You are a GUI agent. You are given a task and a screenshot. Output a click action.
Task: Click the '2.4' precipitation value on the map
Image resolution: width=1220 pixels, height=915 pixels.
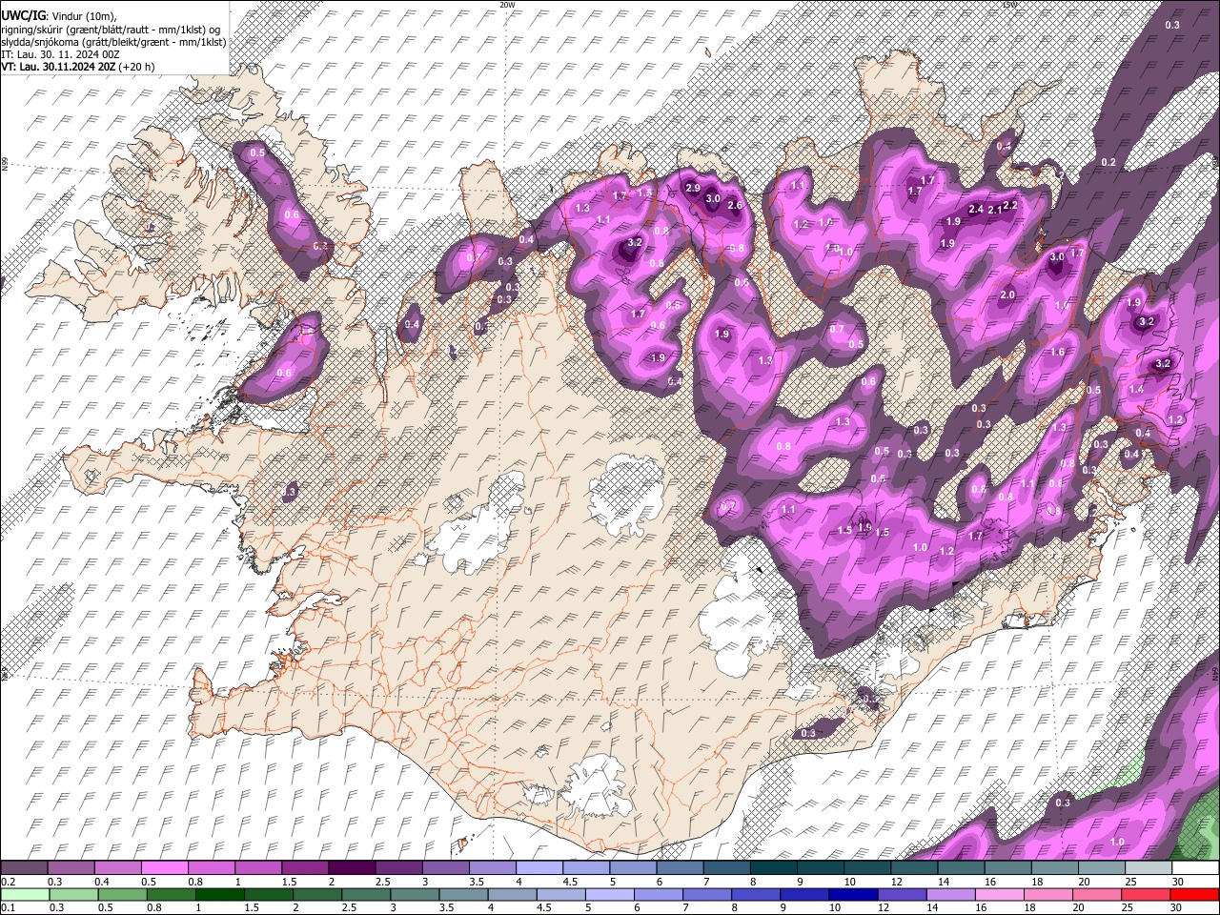(x=976, y=210)
